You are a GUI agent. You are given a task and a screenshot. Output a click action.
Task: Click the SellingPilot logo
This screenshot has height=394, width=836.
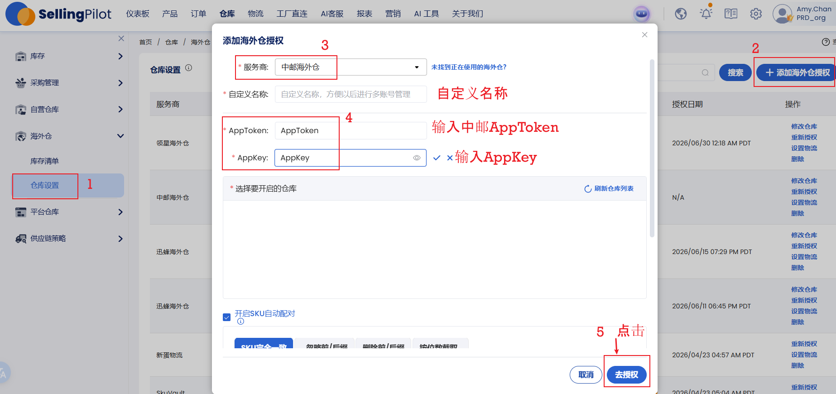pyautogui.click(x=58, y=14)
